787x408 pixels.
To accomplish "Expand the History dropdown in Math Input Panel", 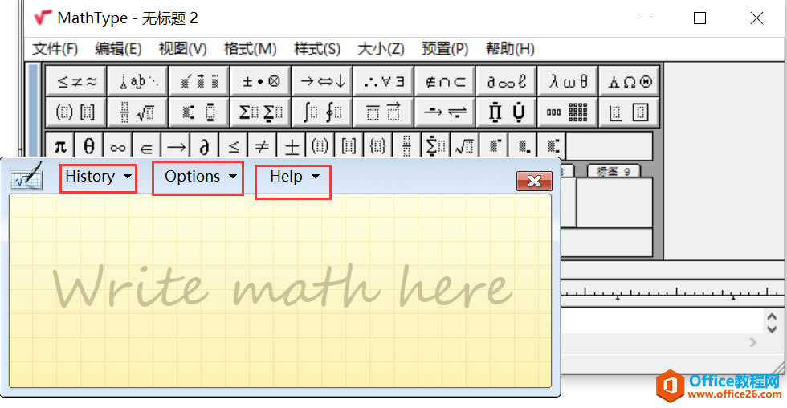I will [x=98, y=177].
